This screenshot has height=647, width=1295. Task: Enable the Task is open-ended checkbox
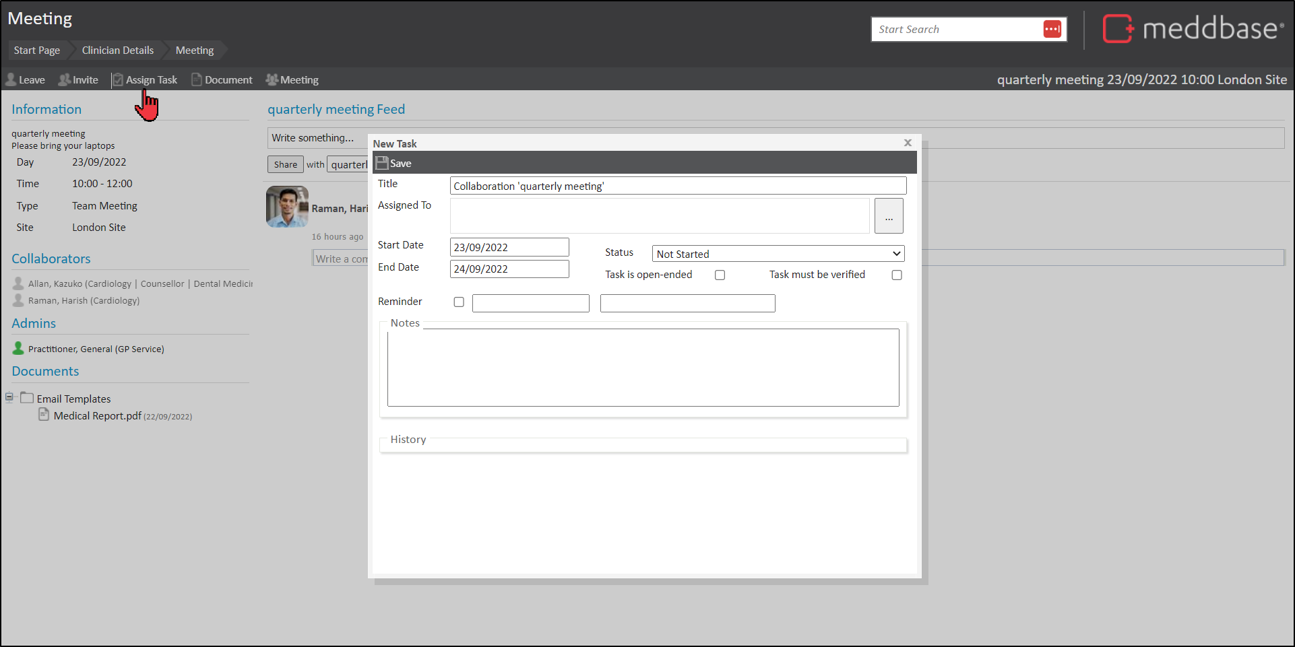pyautogui.click(x=720, y=275)
